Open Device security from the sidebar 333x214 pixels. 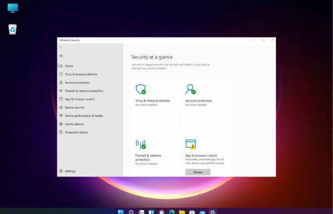tap(90, 107)
